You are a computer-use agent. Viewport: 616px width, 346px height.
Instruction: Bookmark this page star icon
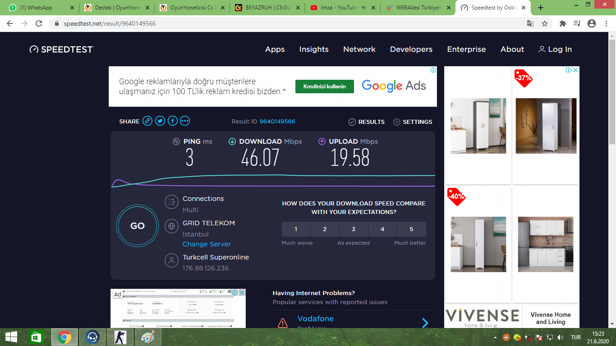click(x=545, y=23)
